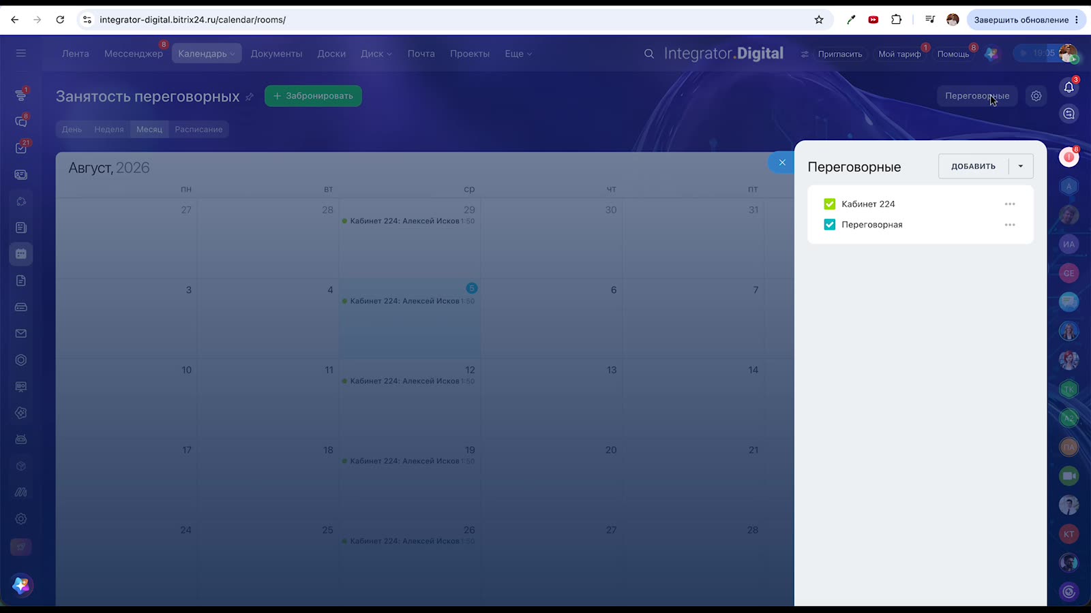
Task: Open the notifications bell icon
Action: [x=1069, y=87]
